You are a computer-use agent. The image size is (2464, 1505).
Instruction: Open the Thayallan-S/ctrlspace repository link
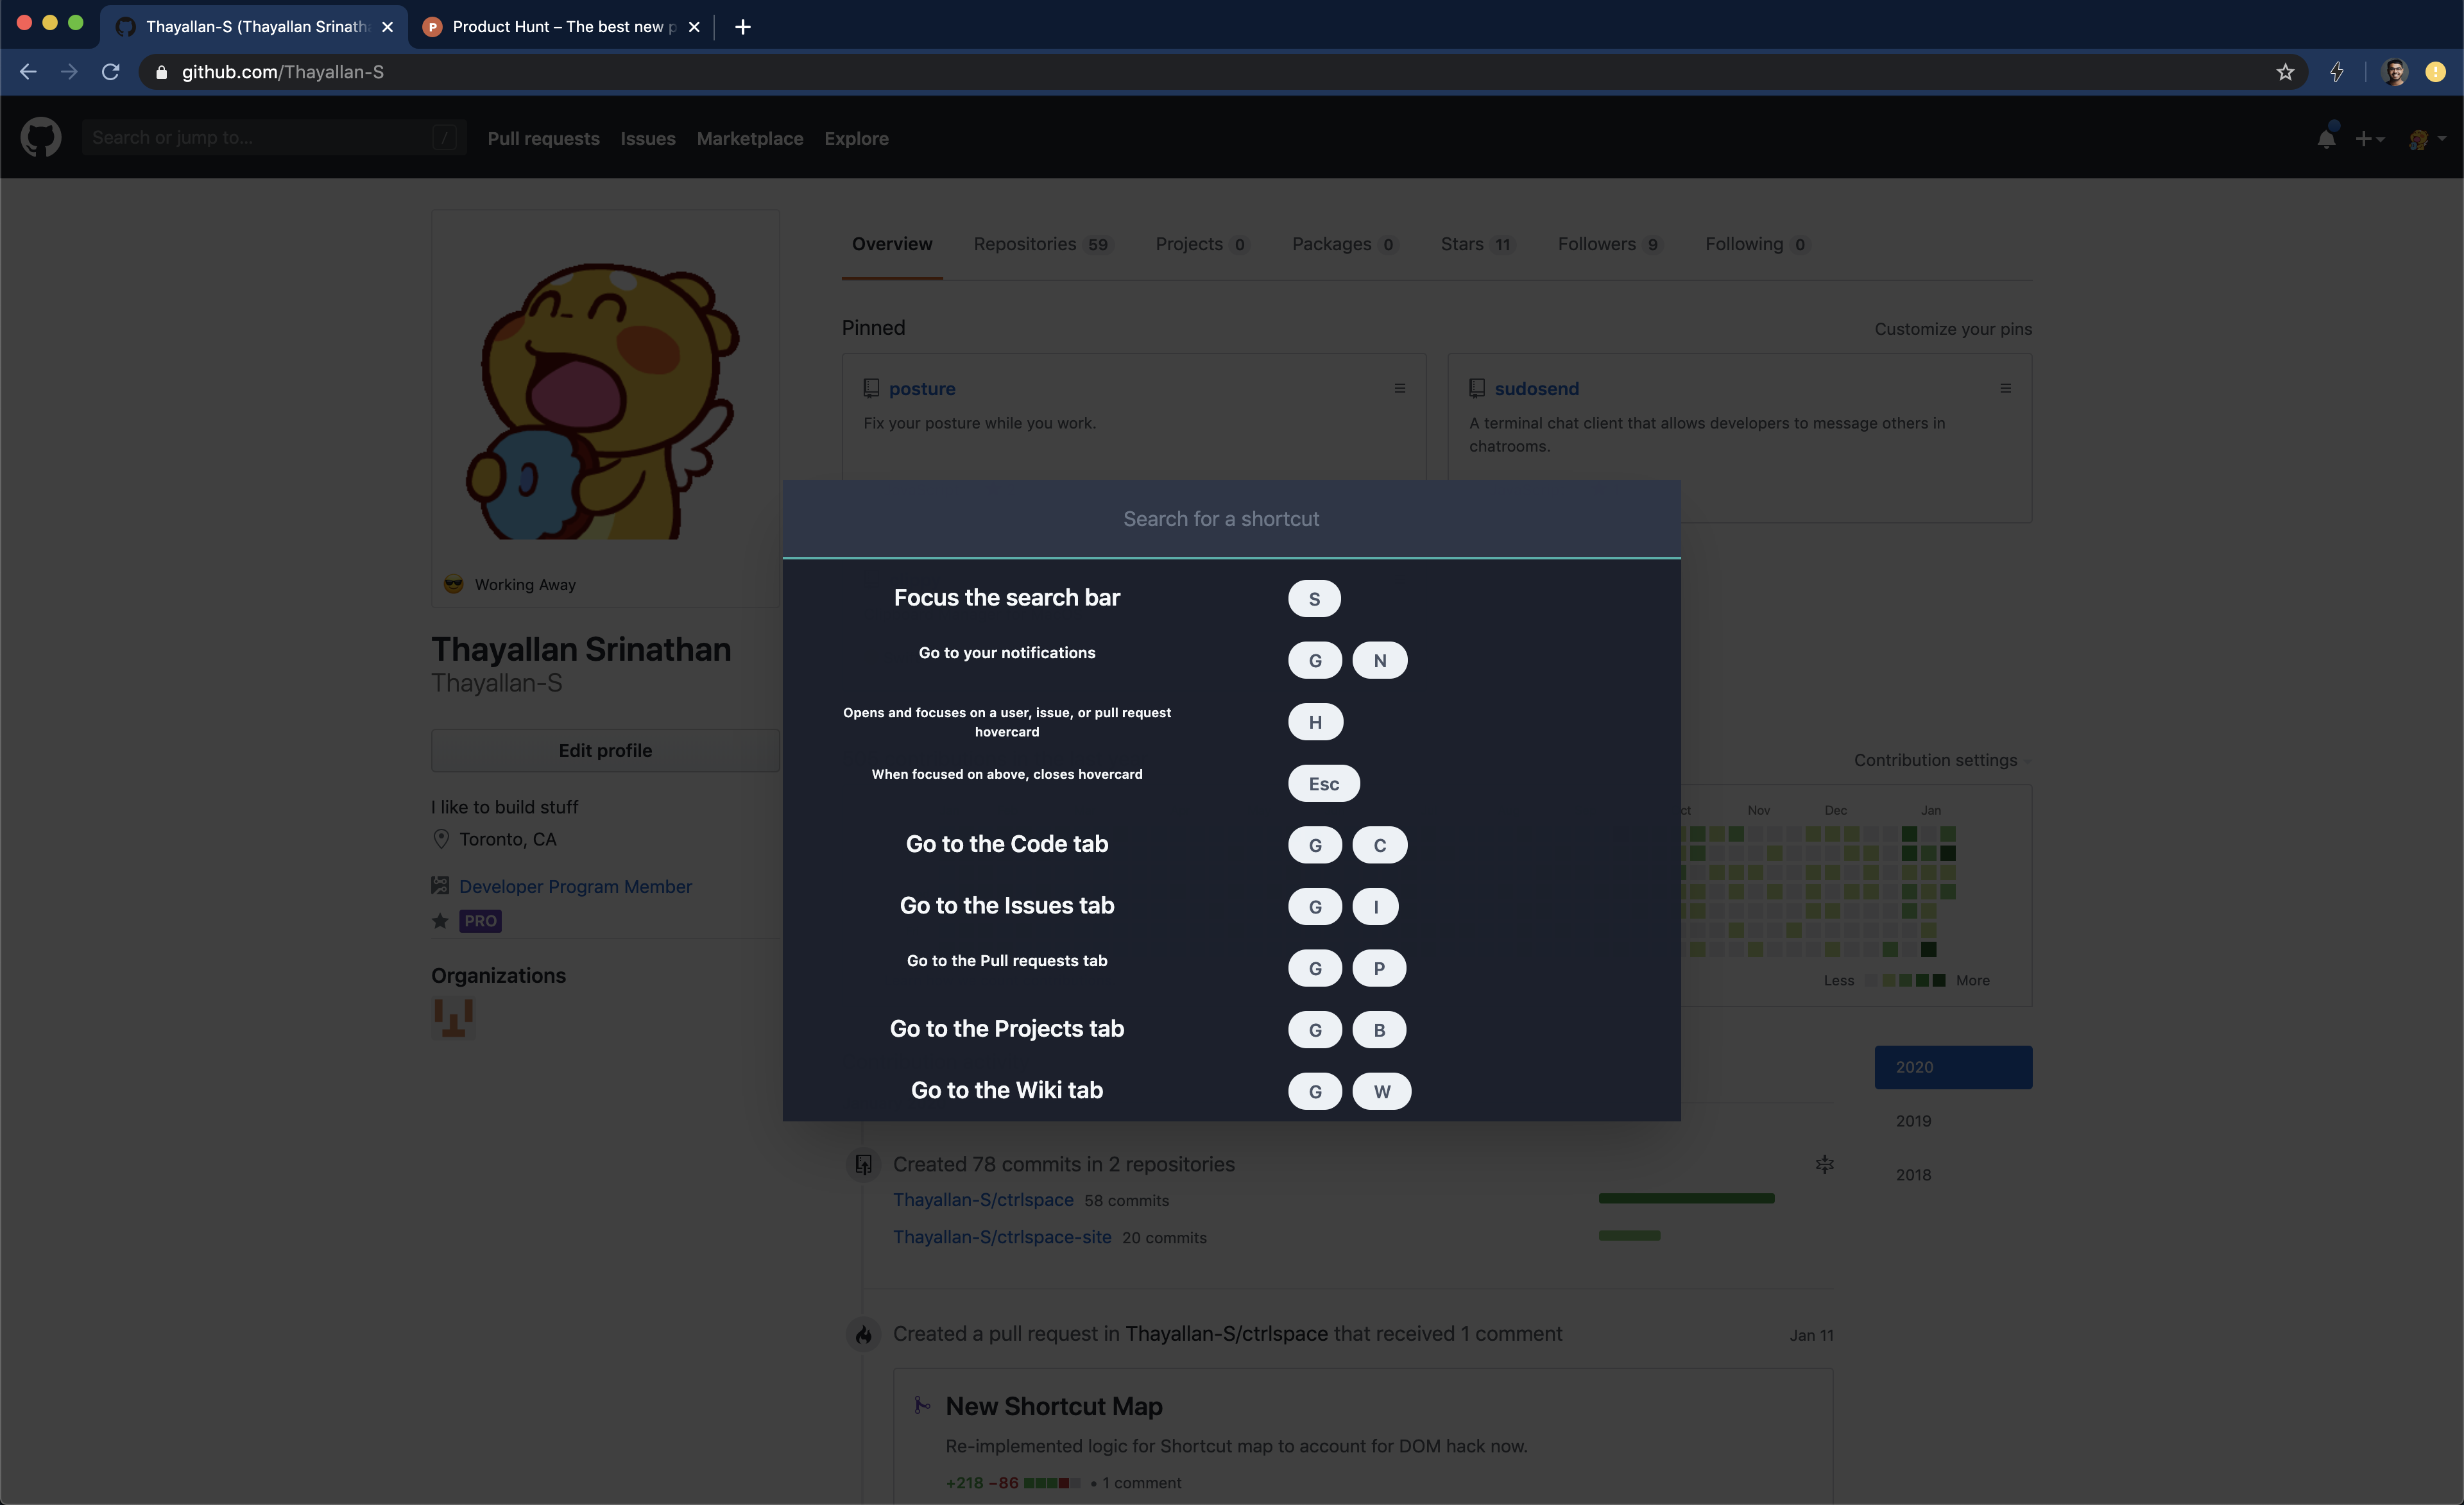tap(983, 1199)
